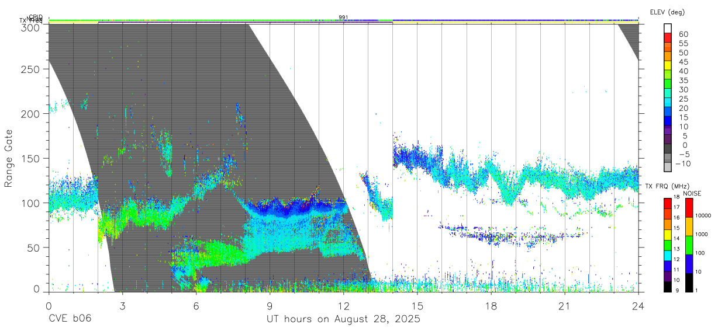Click the yellow segment of TX FRQ colorbar

667,235
